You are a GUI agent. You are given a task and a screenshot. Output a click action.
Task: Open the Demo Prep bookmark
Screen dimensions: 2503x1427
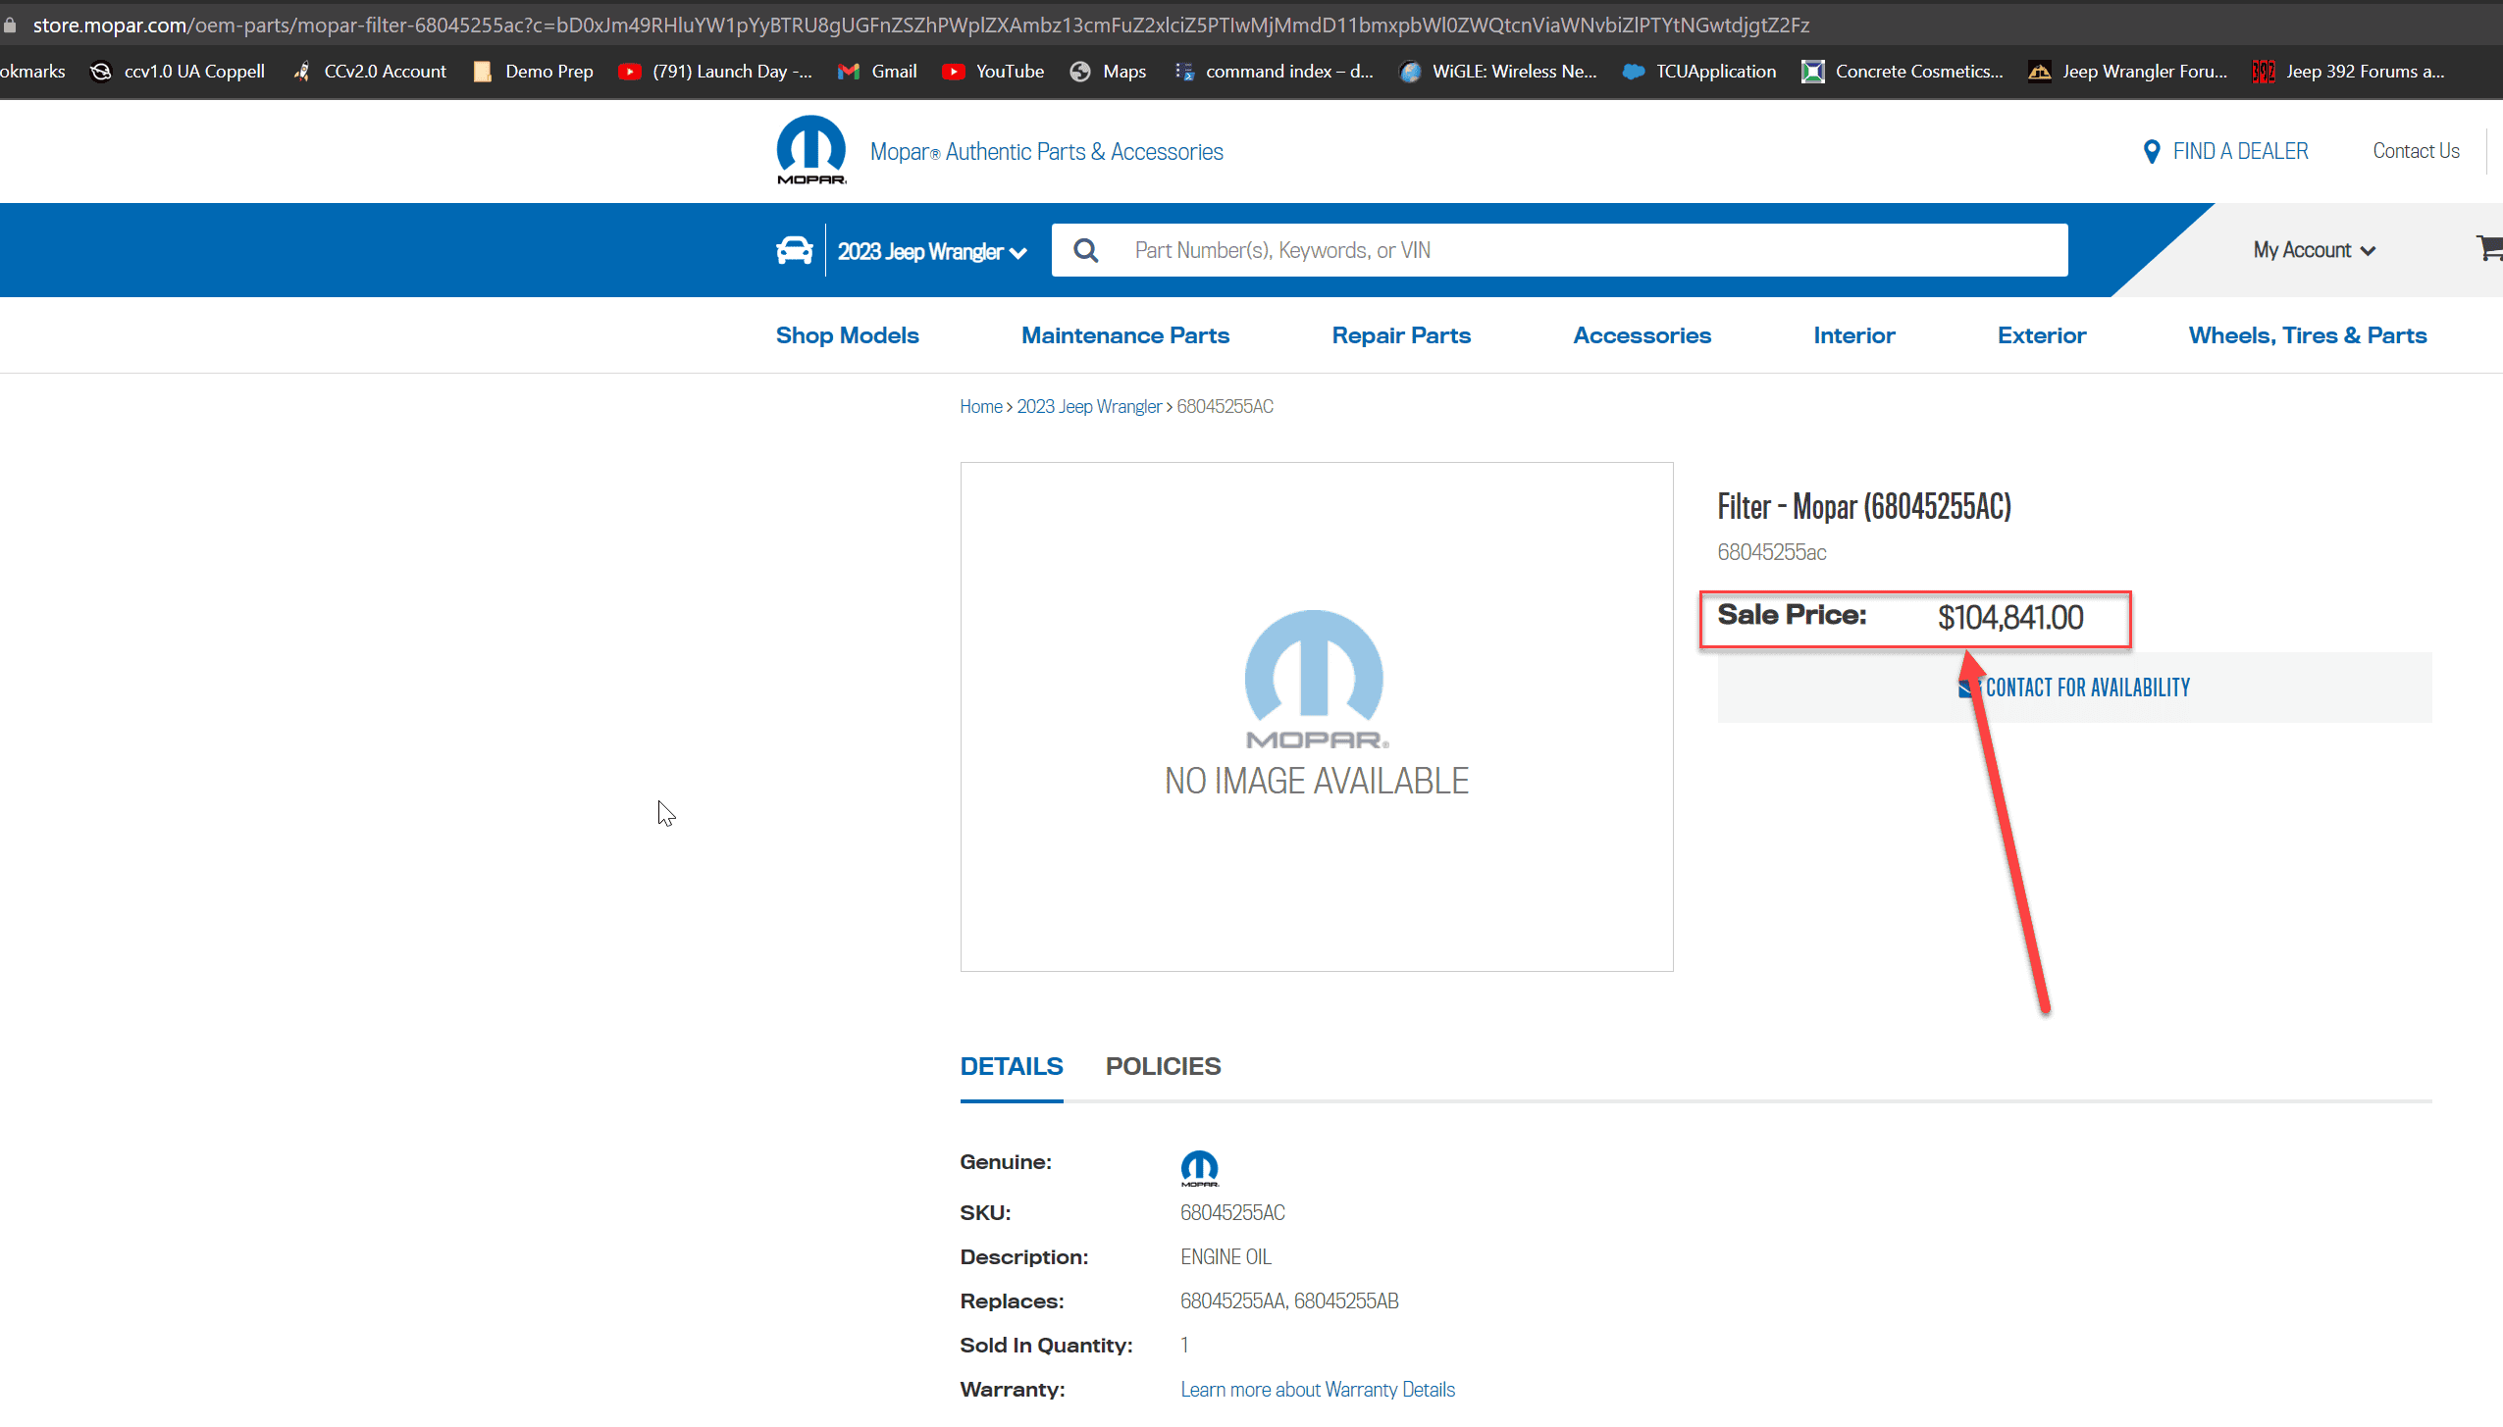pyautogui.click(x=533, y=72)
